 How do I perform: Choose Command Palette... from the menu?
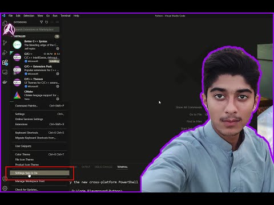(x=39, y=106)
